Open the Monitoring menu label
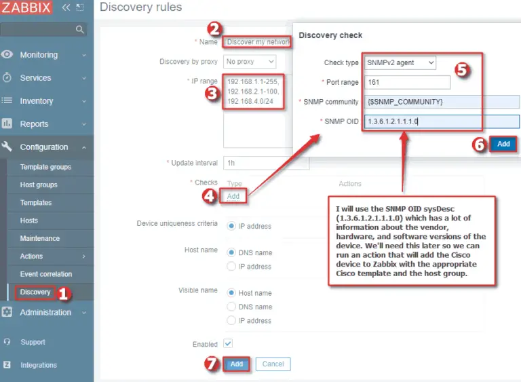 click(x=39, y=55)
